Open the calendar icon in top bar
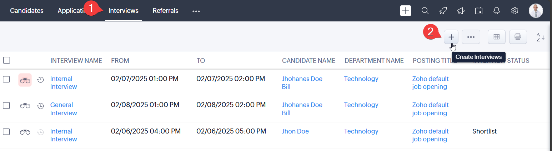552x151 pixels. [x=478, y=11]
